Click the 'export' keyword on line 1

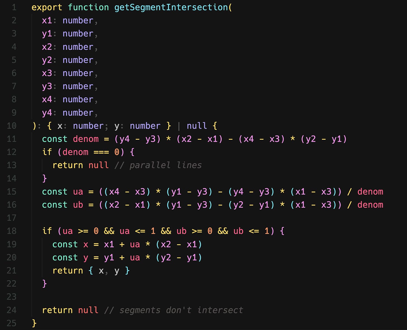point(47,8)
